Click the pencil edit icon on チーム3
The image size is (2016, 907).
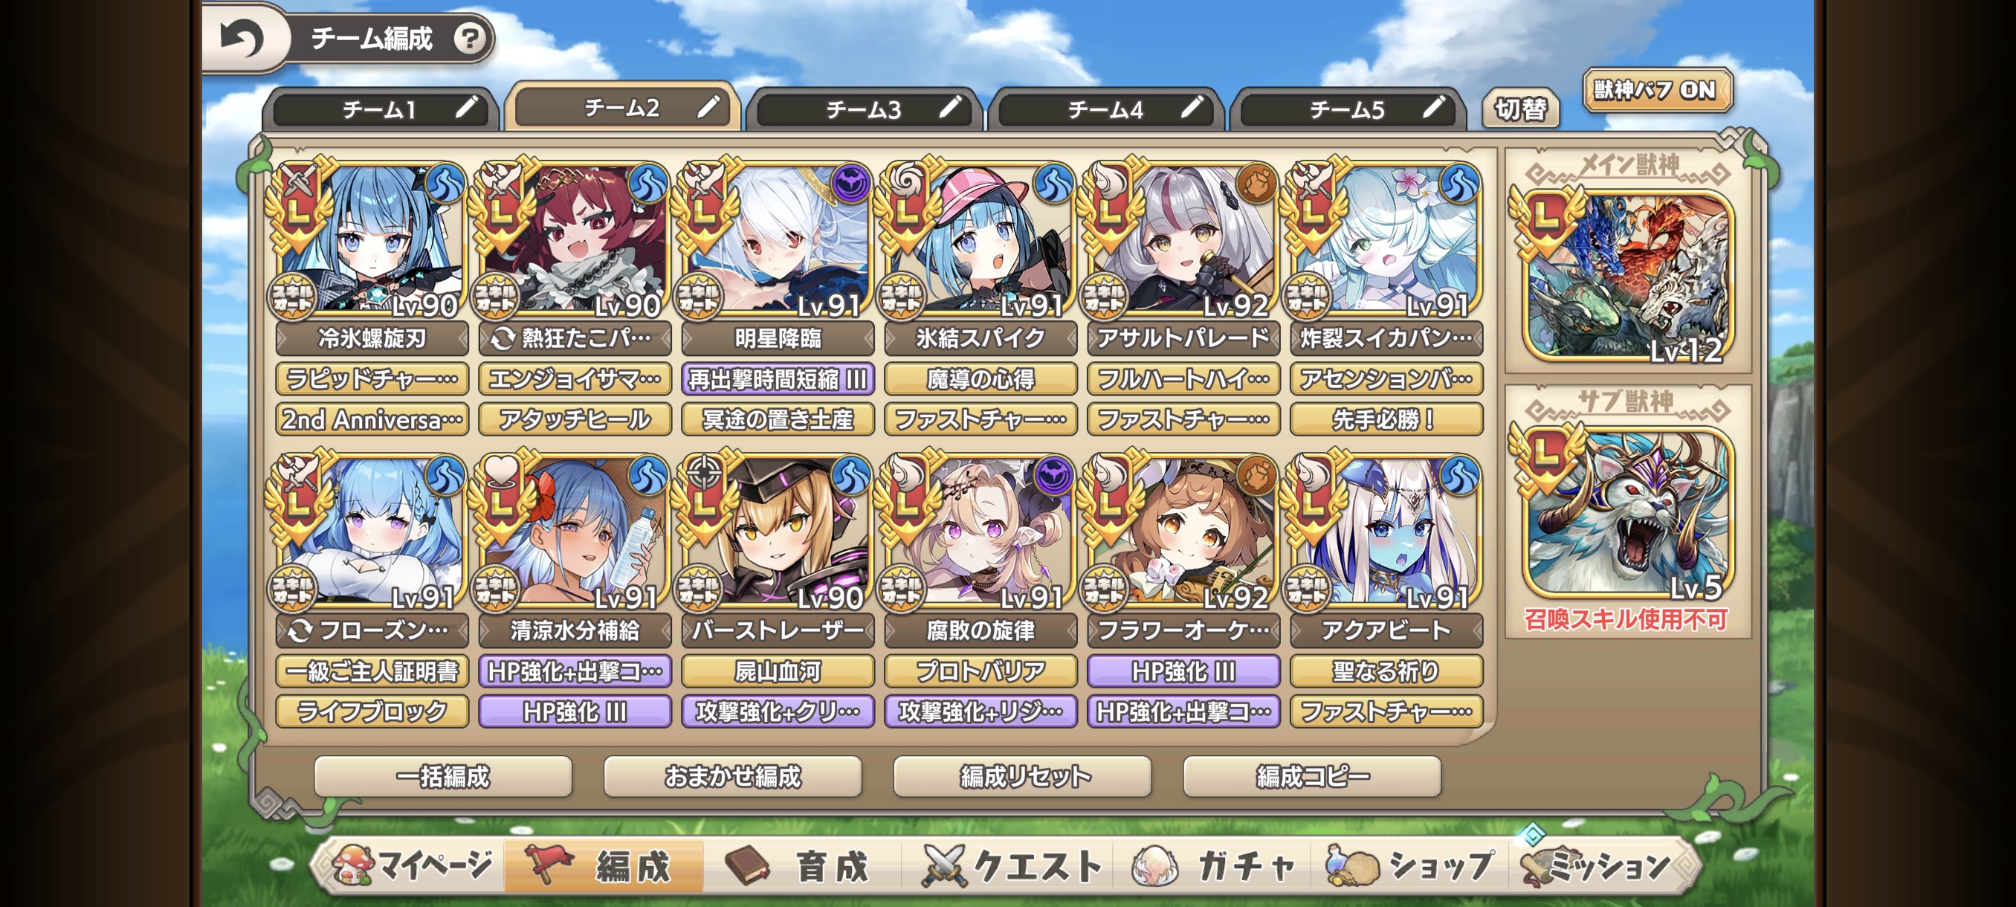[x=950, y=106]
